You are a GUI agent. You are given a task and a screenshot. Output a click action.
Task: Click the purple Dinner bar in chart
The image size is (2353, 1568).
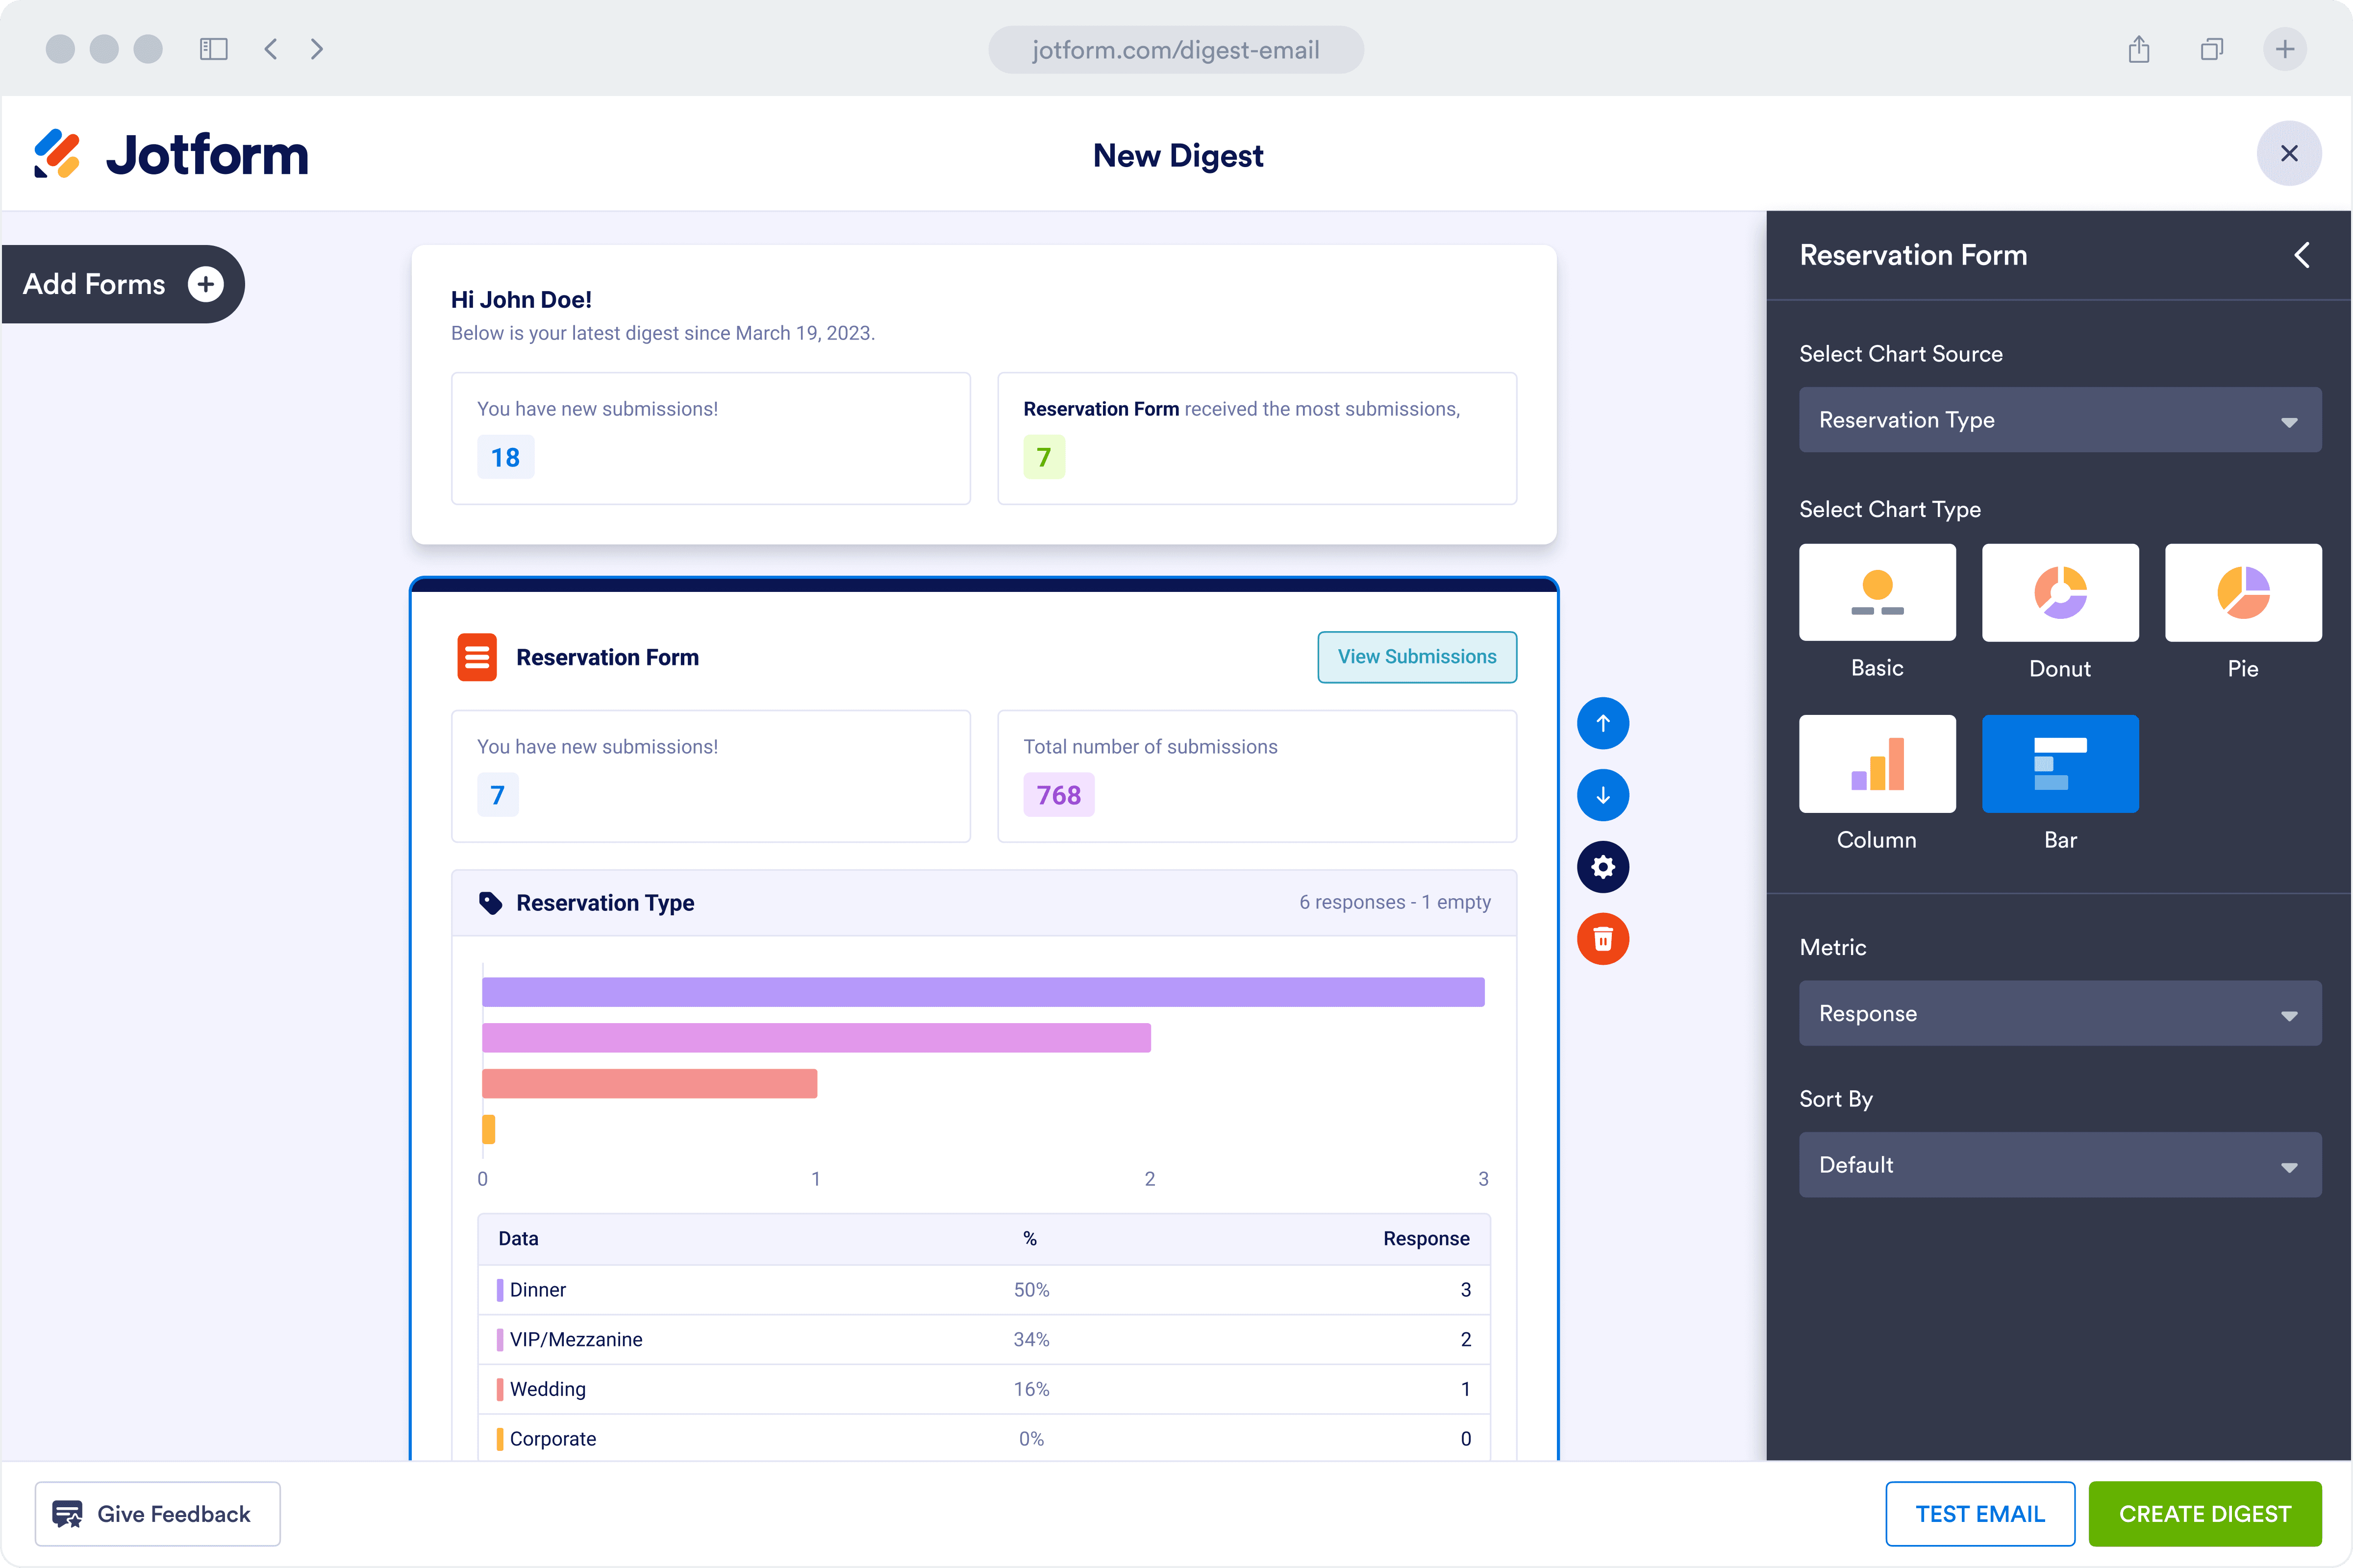point(983,992)
